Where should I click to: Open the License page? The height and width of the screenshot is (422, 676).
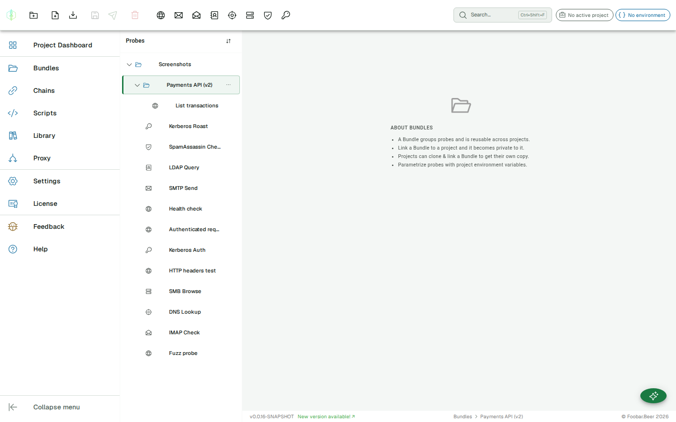click(60, 203)
